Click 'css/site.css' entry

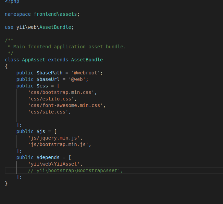click(48, 112)
